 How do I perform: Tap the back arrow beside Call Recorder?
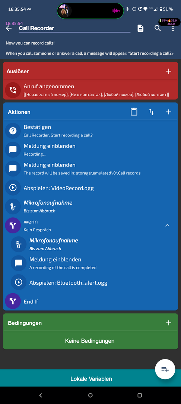coord(9,28)
